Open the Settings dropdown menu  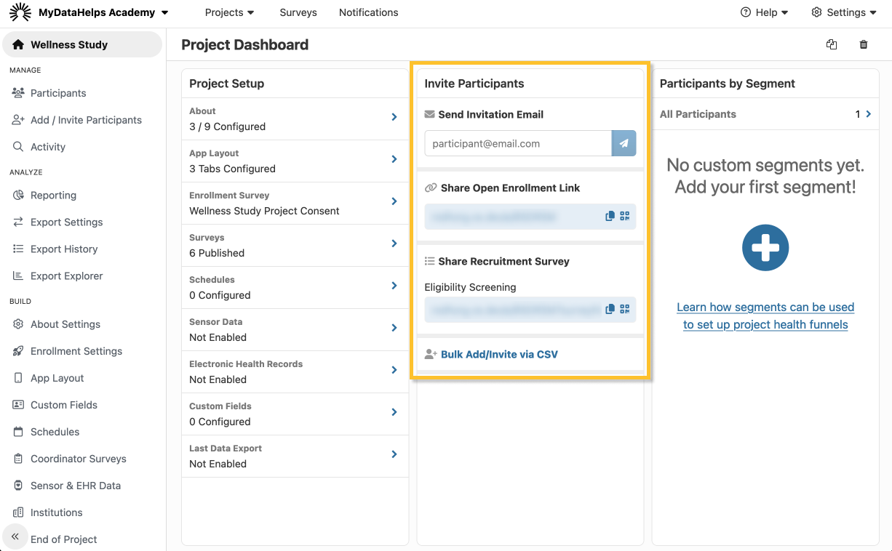(844, 12)
